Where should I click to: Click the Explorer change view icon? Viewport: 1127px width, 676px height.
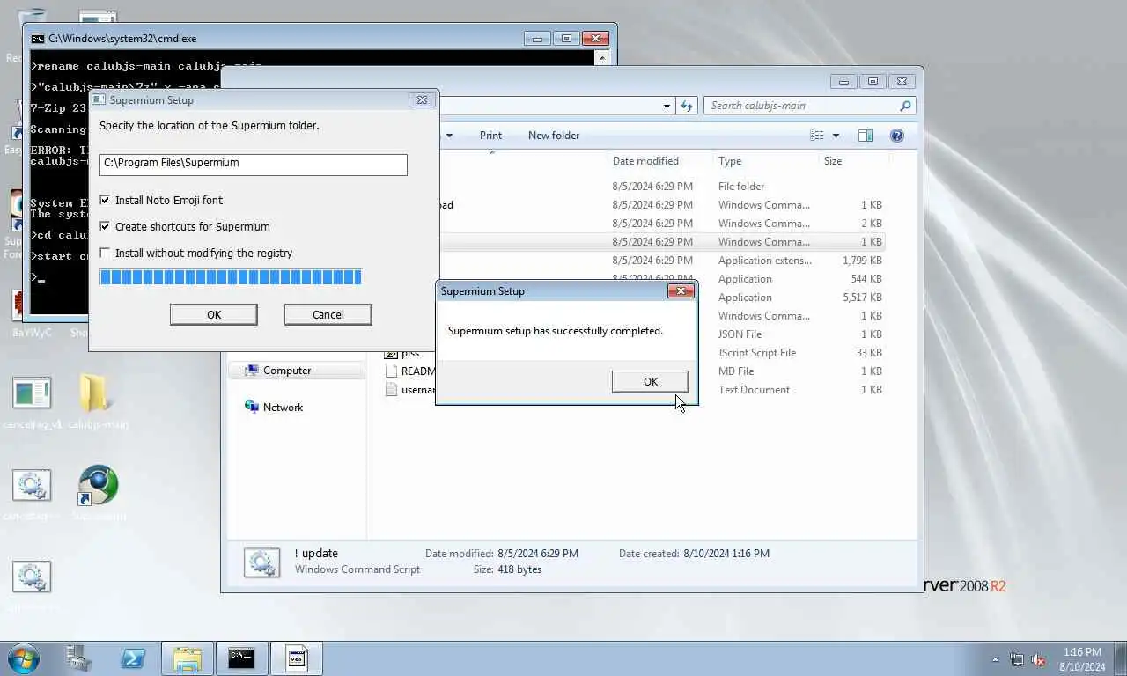(817, 136)
